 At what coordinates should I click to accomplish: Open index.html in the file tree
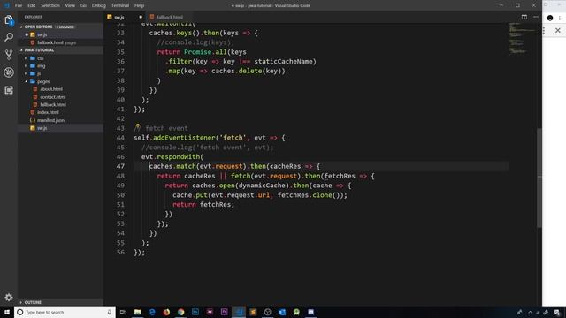(x=48, y=112)
